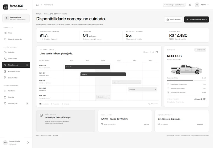Click the QUA 30 day column header
This screenshot has height=148, width=213.
[x=103, y=60]
